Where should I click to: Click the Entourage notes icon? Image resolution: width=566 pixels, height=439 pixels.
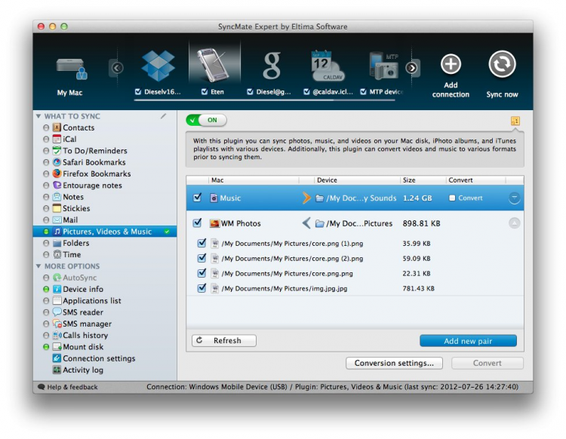[x=57, y=185]
